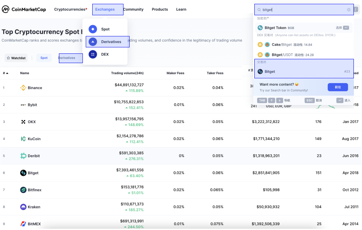Open the Products menu
Screen dimensions: 362x230
[160, 9]
